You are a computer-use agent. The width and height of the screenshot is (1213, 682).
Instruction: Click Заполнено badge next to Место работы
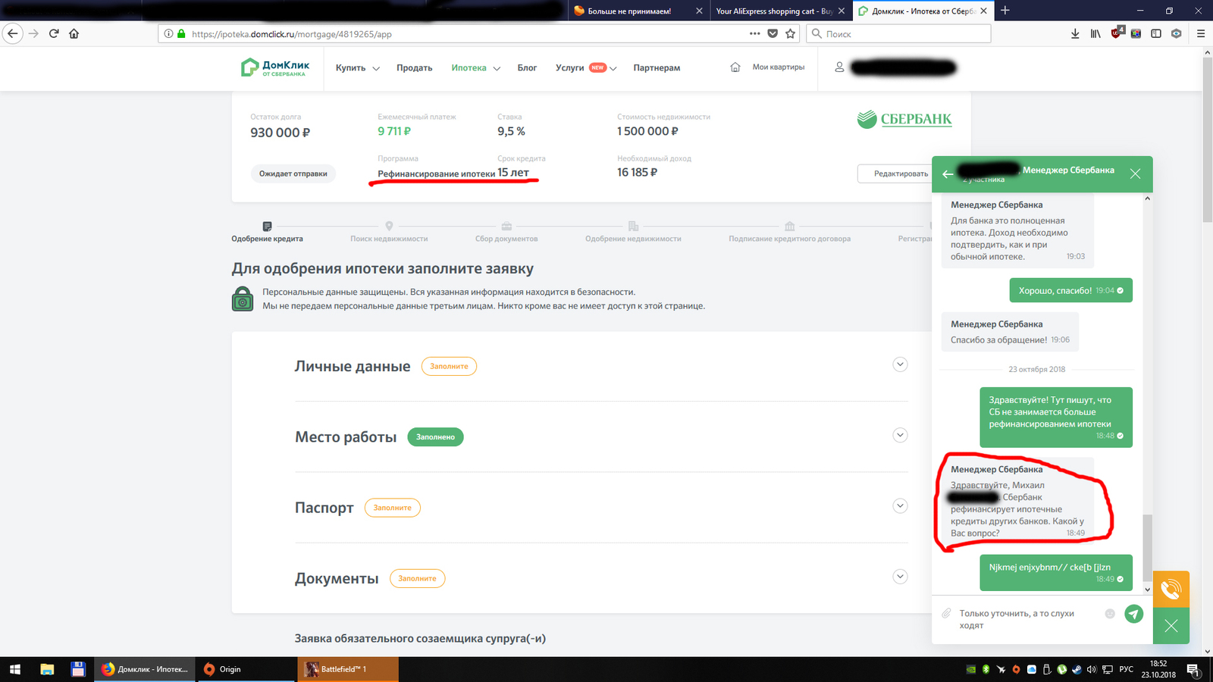point(435,437)
